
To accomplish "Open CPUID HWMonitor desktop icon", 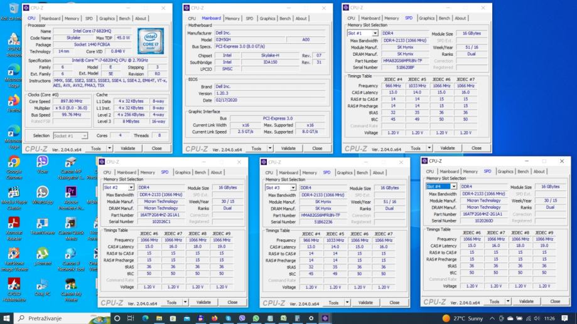I will click(14, 290).
